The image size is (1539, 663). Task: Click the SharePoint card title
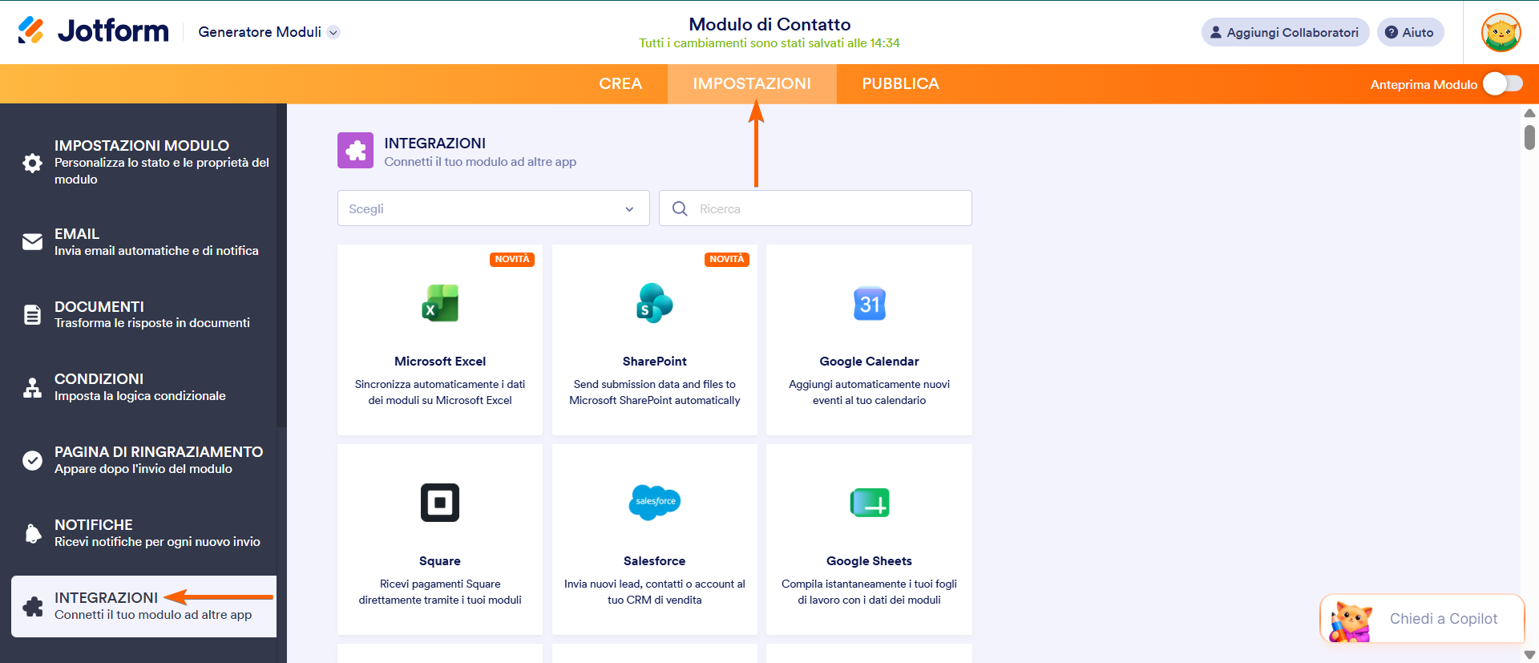coord(654,362)
